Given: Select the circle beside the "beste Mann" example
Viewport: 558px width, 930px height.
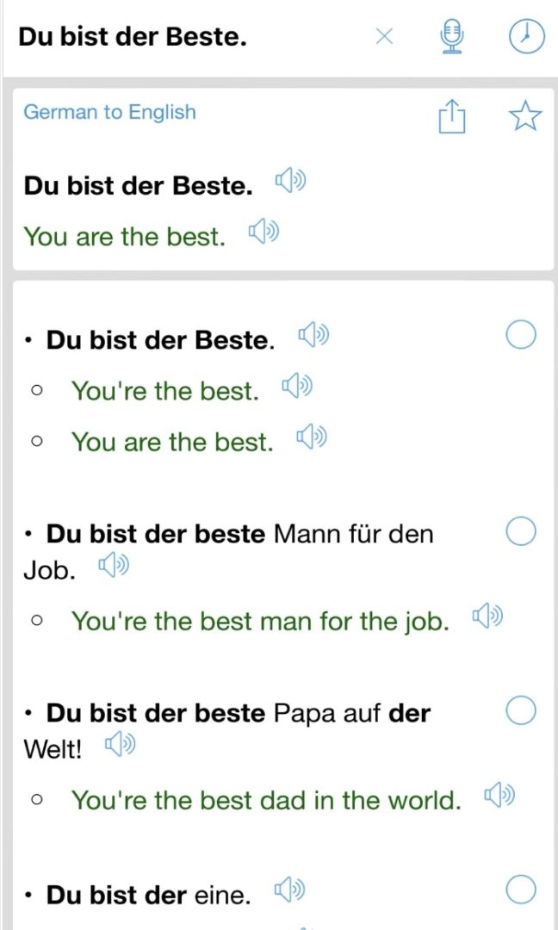Looking at the screenshot, I should pos(520,533).
